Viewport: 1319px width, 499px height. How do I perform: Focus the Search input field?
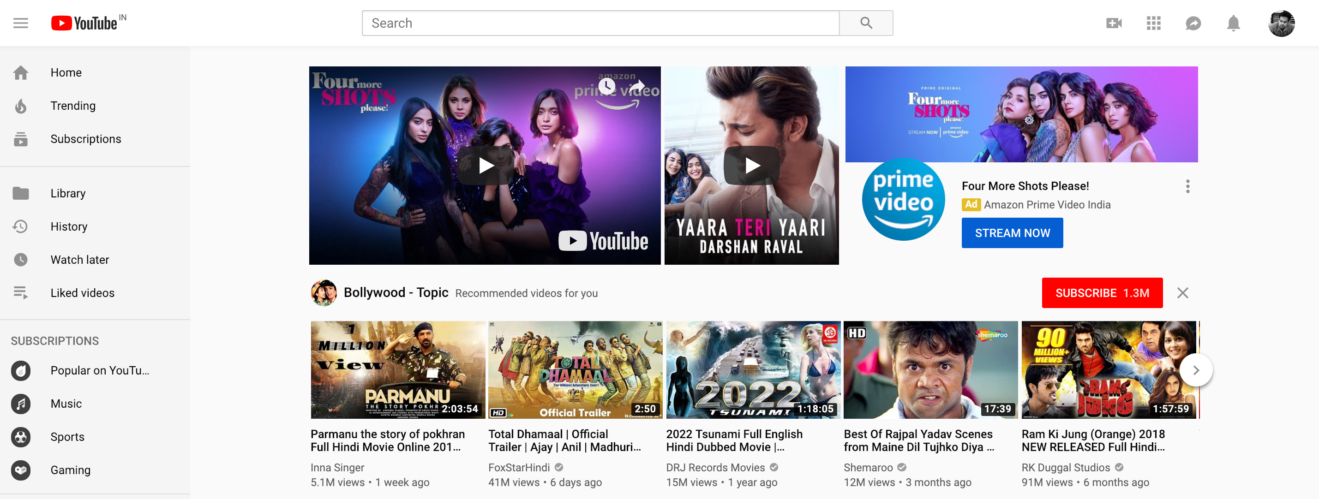(x=600, y=23)
